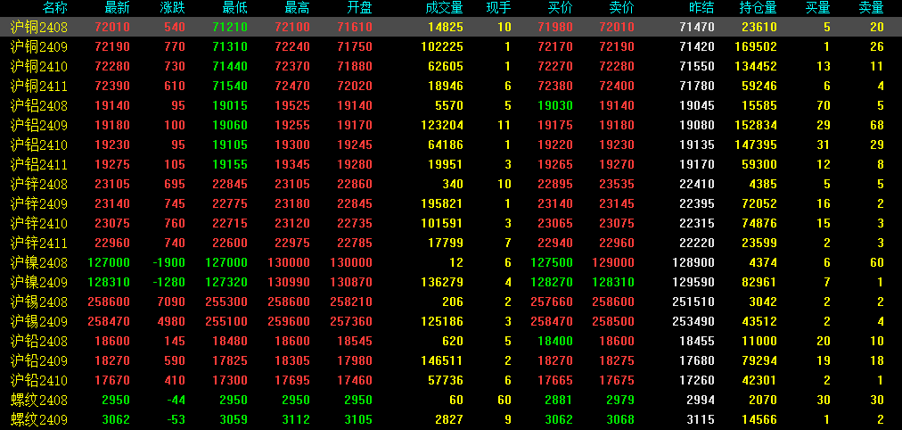Sort by the 最新 column header
The image size is (902, 430).
118,8
